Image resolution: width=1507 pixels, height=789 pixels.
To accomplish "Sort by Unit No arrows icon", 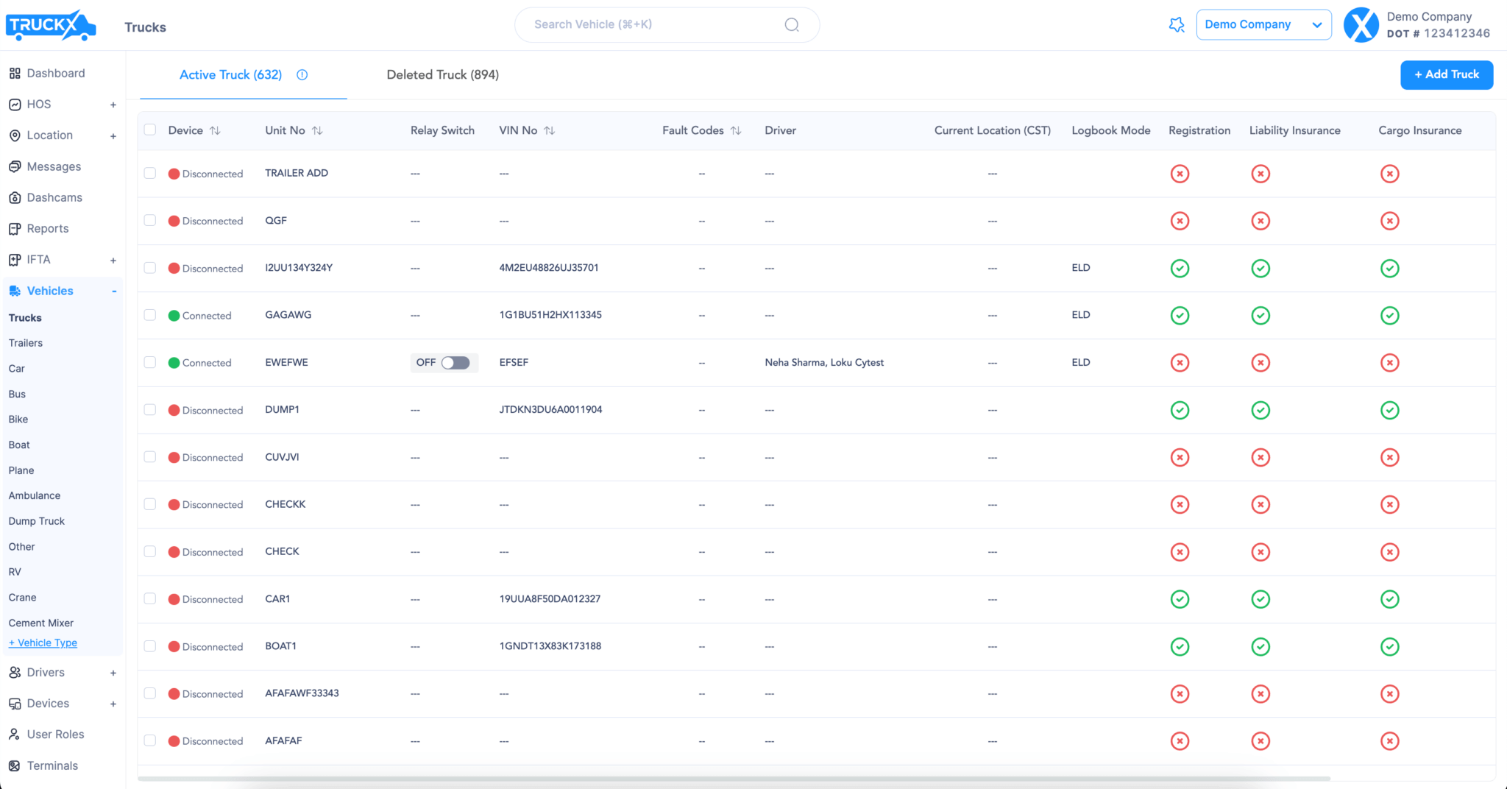I will click(x=317, y=130).
